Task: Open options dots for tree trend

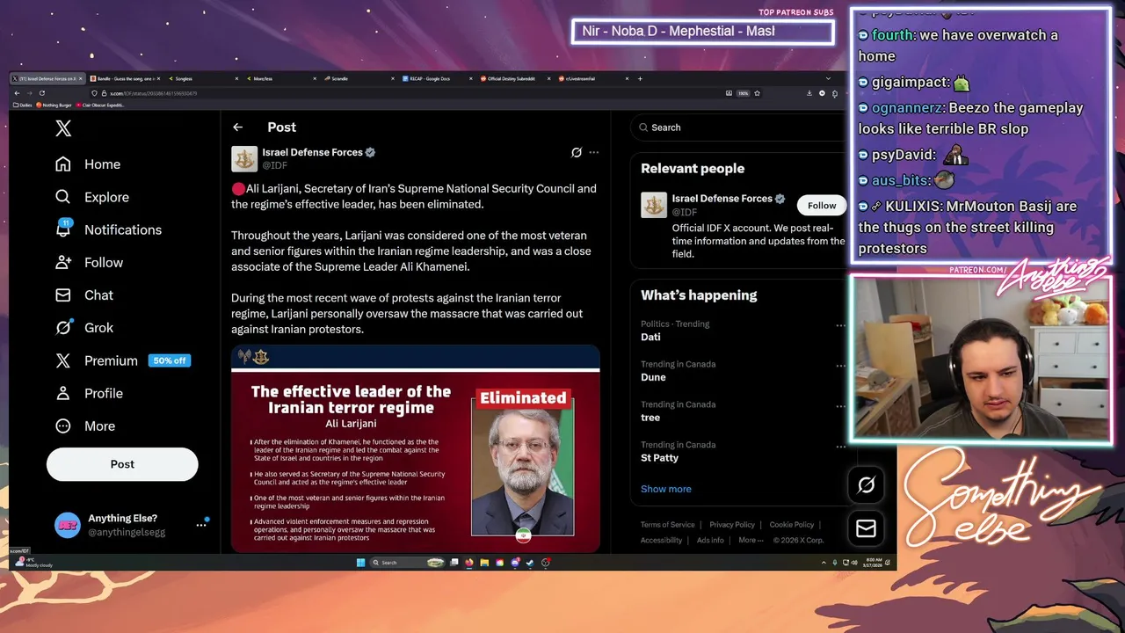Action: click(840, 406)
